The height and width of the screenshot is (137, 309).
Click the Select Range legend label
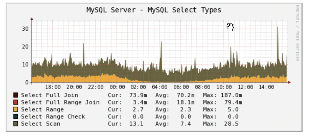pos(42,109)
